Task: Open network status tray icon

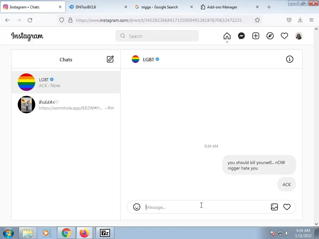Action: pos(280,233)
